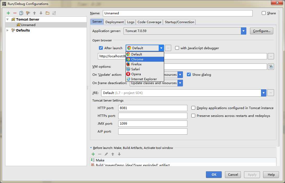Image resolution: width=285 pixels, height=183 pixels.
Task: Expand the Defaults tree node
Action: pos(8,30)
